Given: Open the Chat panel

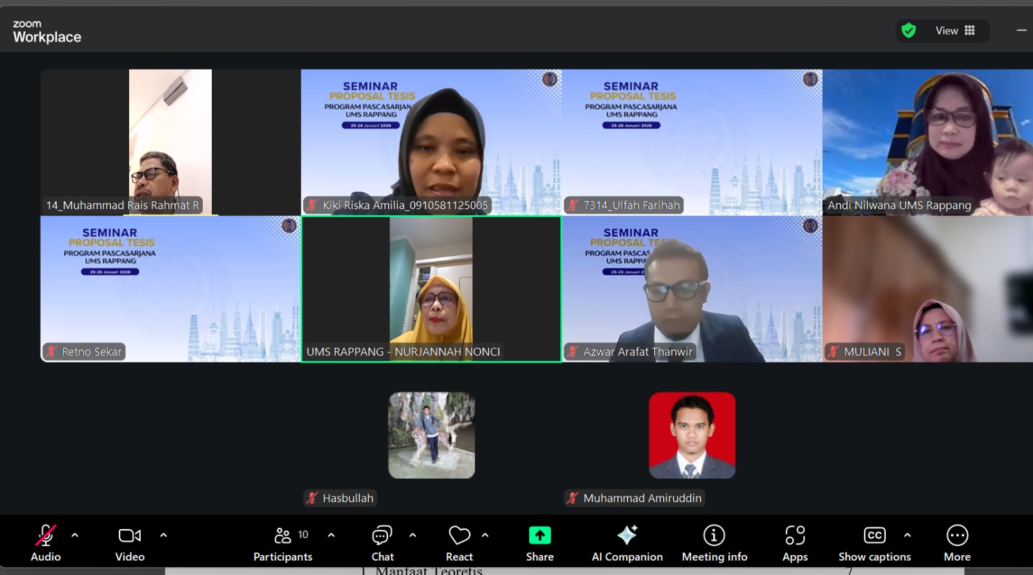Looking at the screenshot, I should 382,544.
